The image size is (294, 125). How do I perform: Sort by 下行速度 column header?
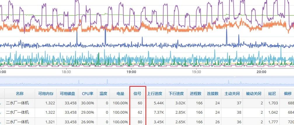pos(176,94)
